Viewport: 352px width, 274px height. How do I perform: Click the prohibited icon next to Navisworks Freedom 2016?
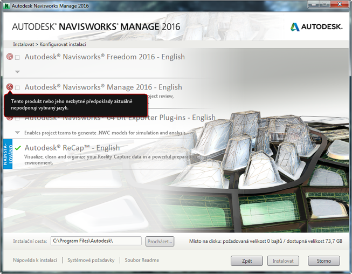click(x=10, y=57)
